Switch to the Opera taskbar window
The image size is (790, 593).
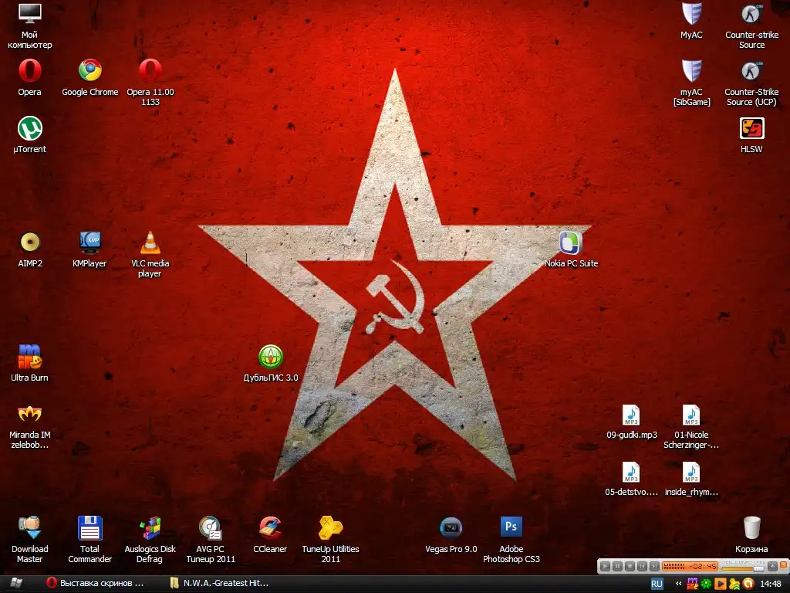(x=96, y=583)
